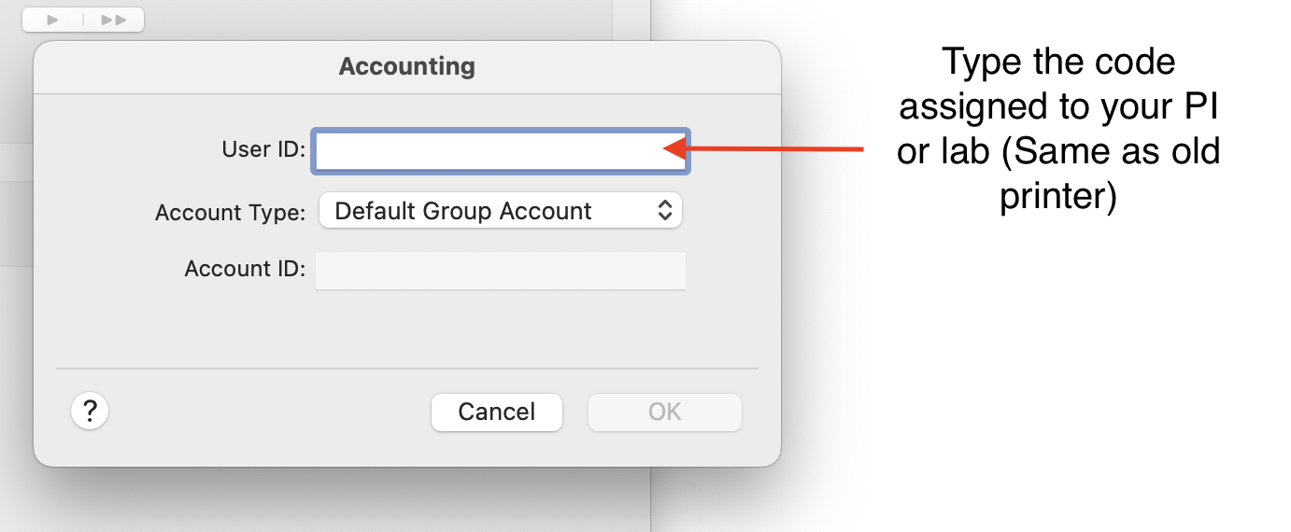Click the single-arrow next page button

(x=52, y=19)
